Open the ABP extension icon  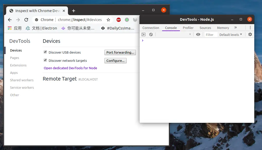[x=119, y=20]
